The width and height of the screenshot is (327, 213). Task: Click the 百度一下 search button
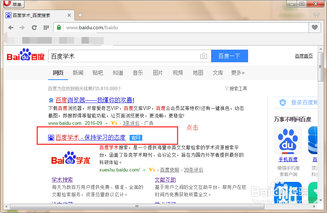[x=229, y=56]
